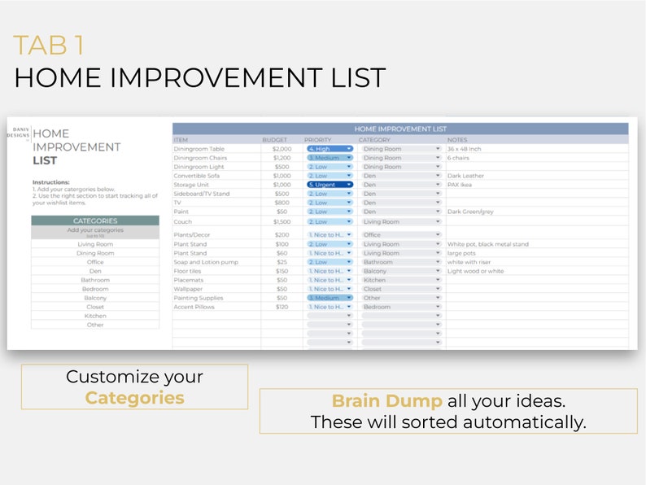The height and width of the screenshot is (485, 646).
Task: Click the CATEGORIES header cell
Action: (95, 221)
